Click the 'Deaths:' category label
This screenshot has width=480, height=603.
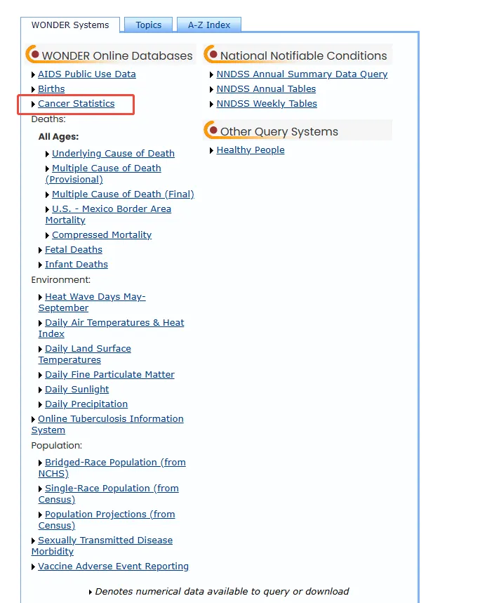[48, 119]
